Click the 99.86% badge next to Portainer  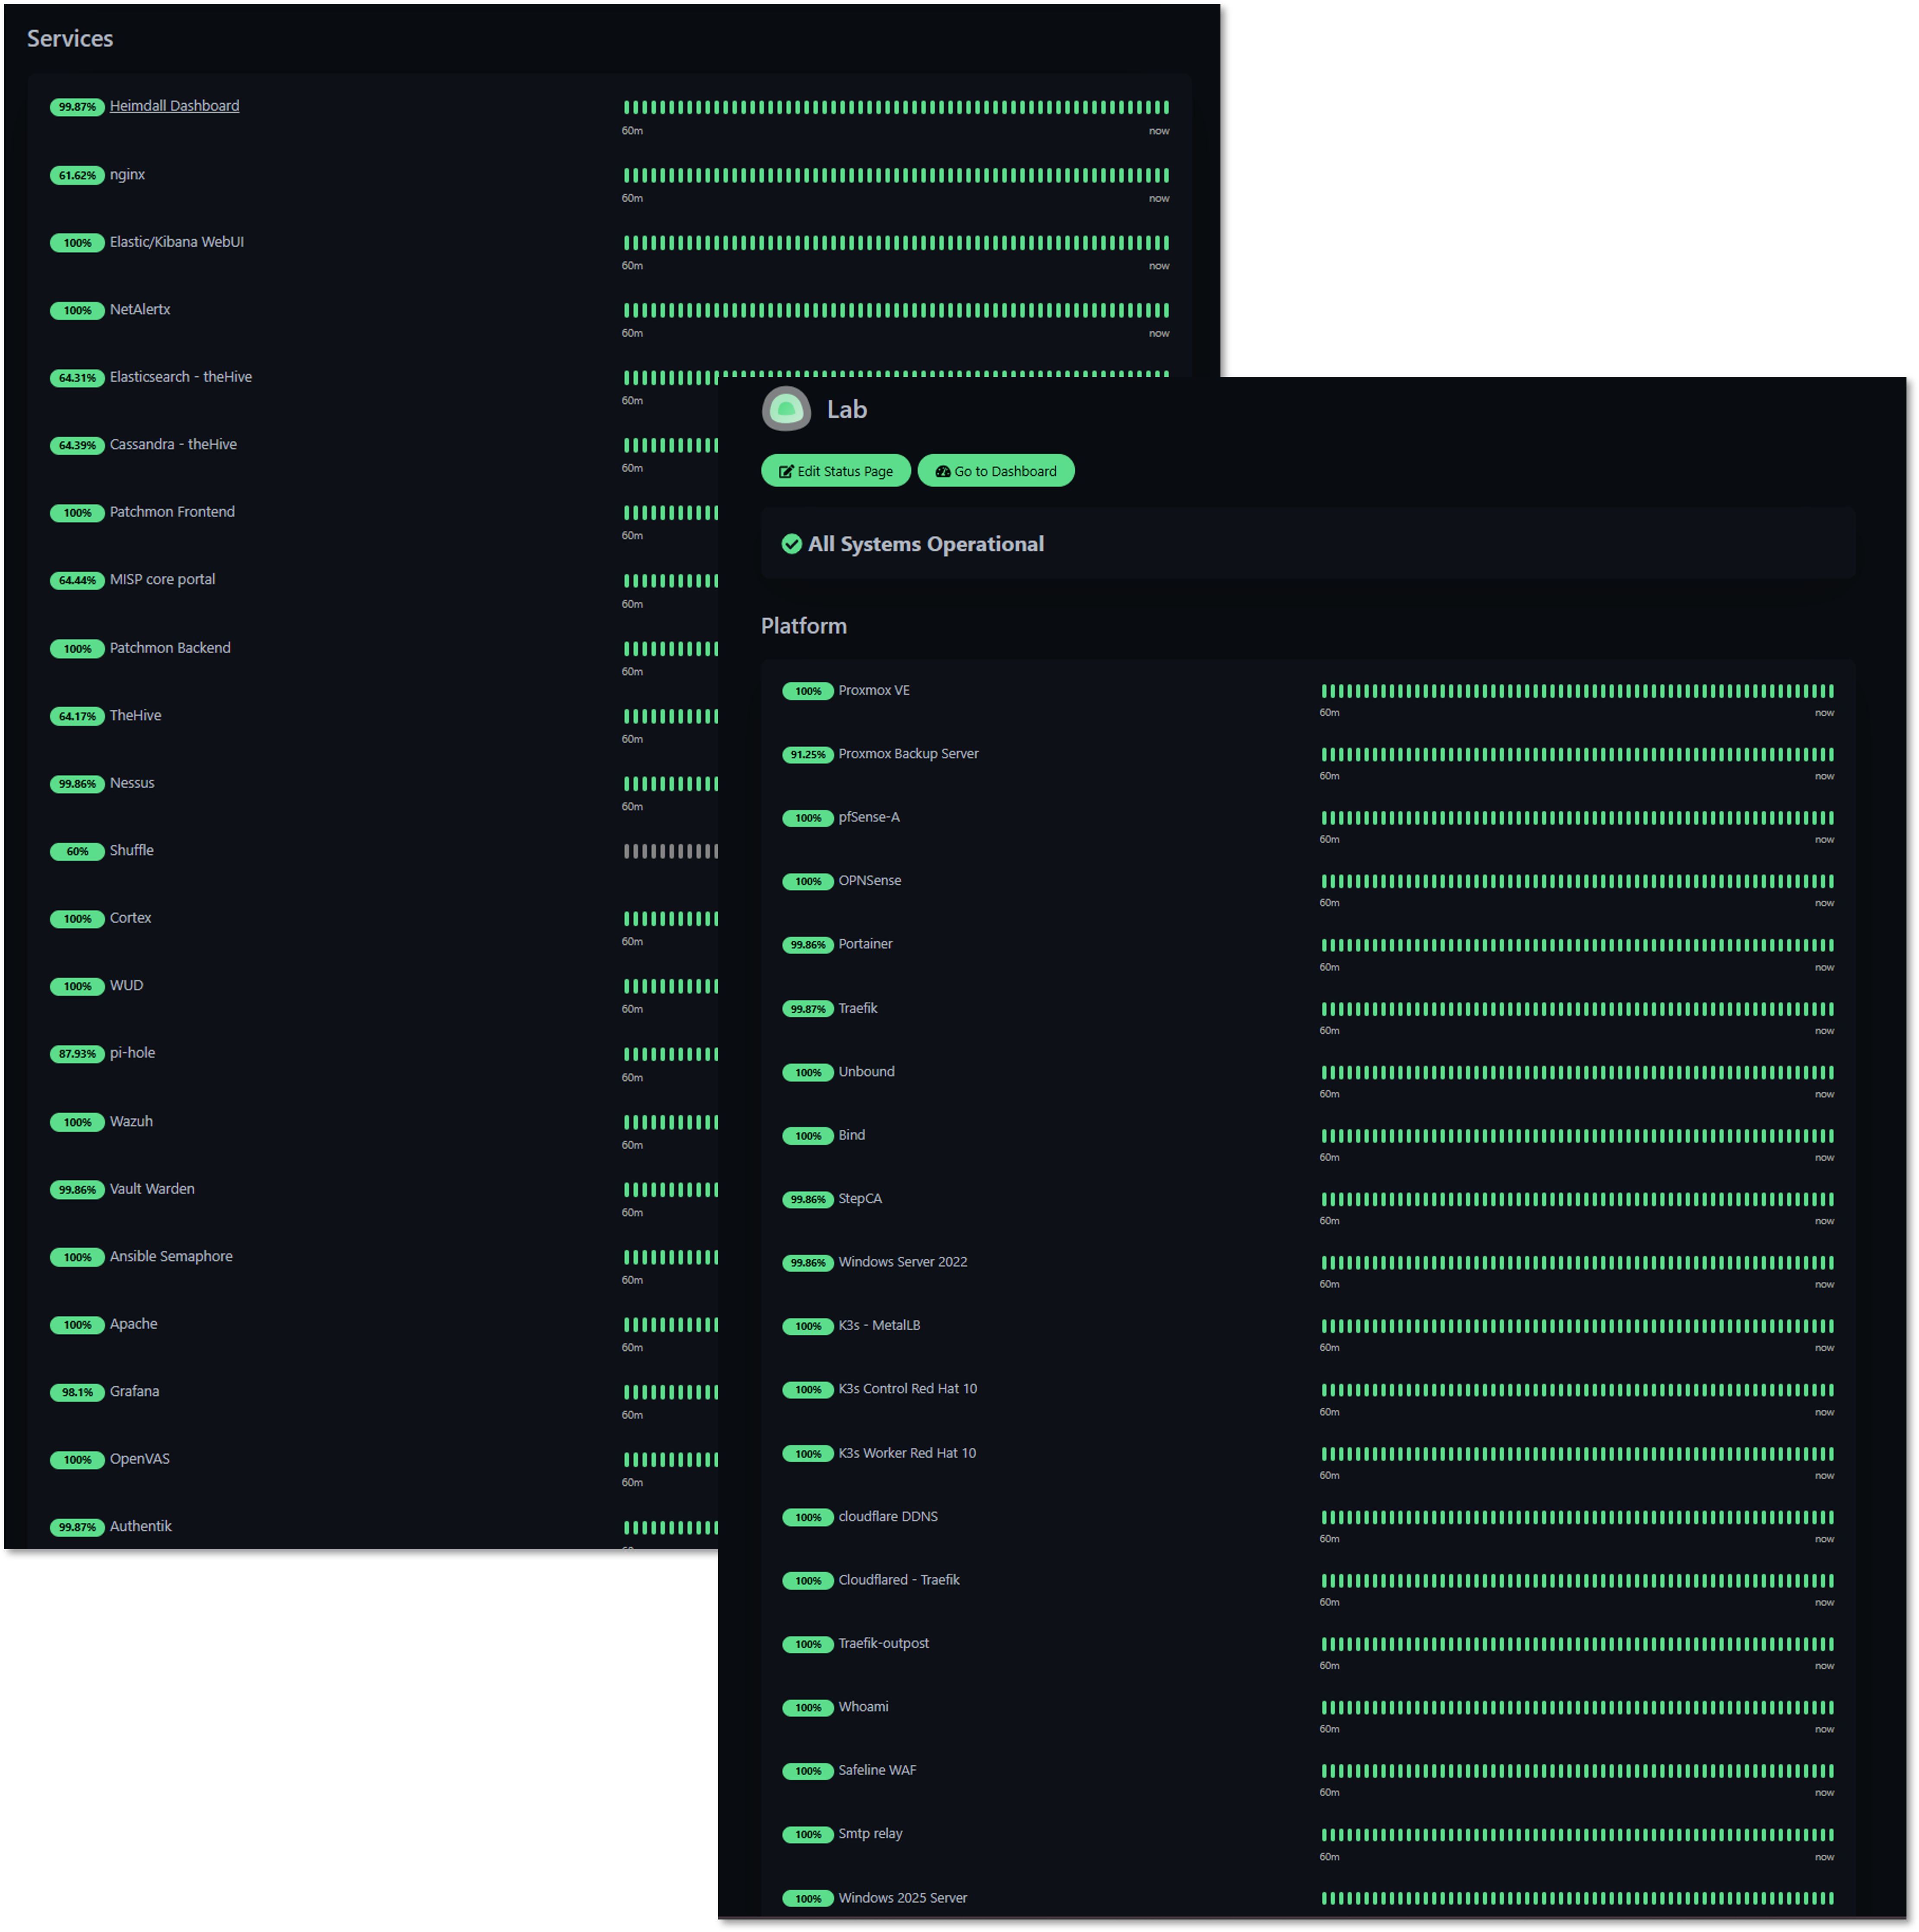click(x=807, y=944)
